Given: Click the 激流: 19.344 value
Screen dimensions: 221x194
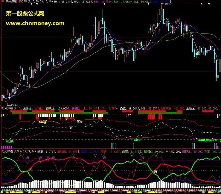Looking at the screenshot, I should 129,108.
